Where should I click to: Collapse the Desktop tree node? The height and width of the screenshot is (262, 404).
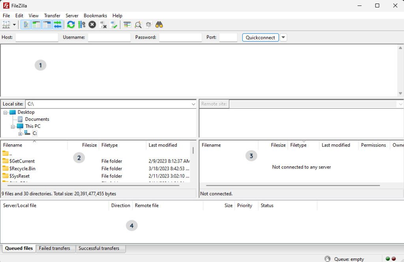click(x=5, y=113)
